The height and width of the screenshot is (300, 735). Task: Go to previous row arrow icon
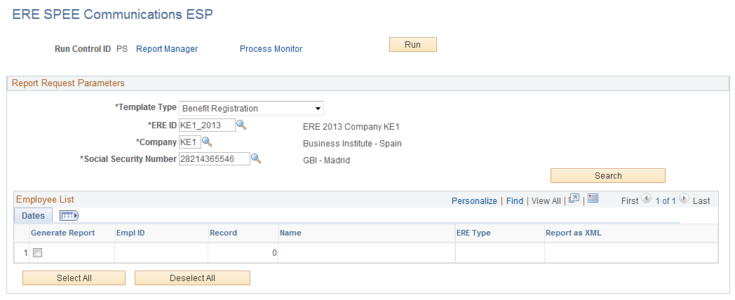click(647, 199)
